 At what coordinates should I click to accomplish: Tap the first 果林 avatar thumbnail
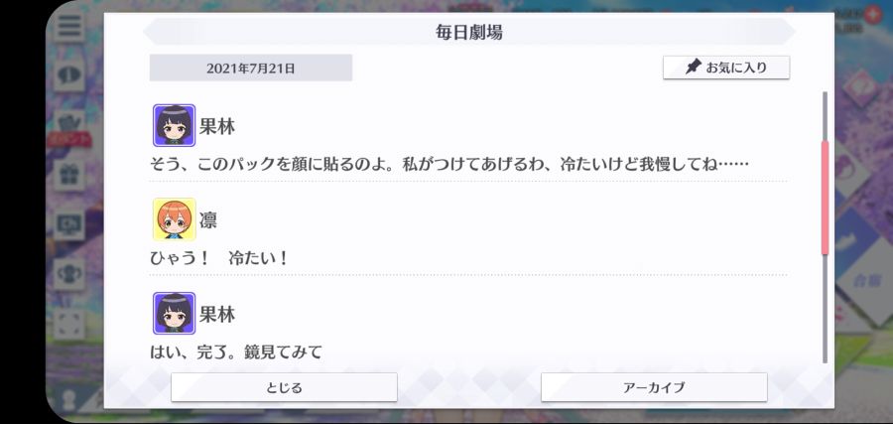pyautogui.click(x=175, y=125)
